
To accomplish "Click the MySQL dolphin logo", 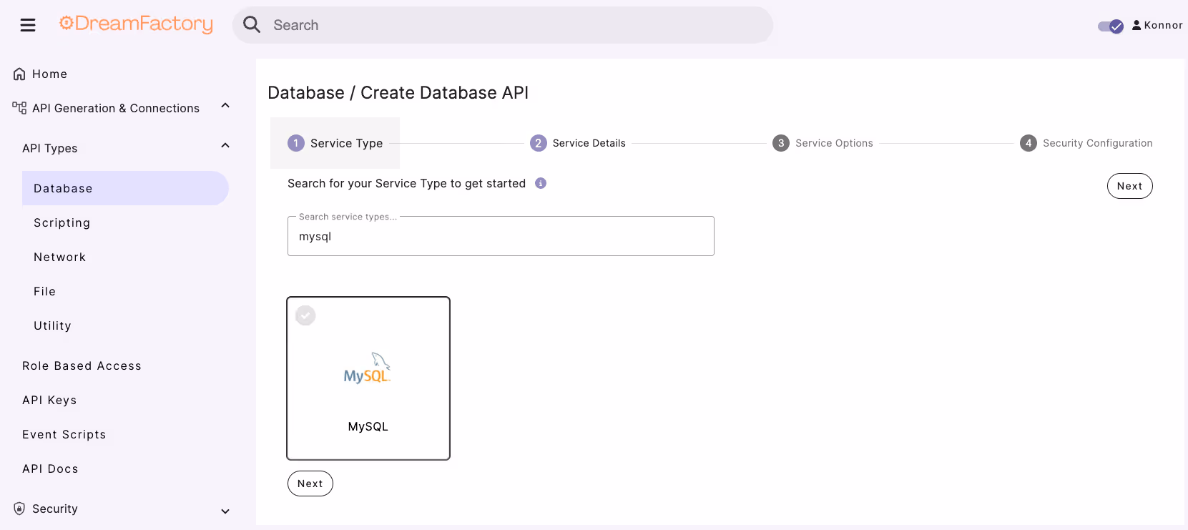I will coord(368,368).
